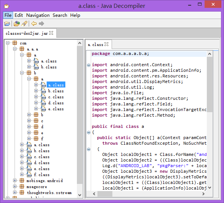Screen dimensions: 224x203
Task: Collapse the a.a.a package node
Action: point(15,49)
